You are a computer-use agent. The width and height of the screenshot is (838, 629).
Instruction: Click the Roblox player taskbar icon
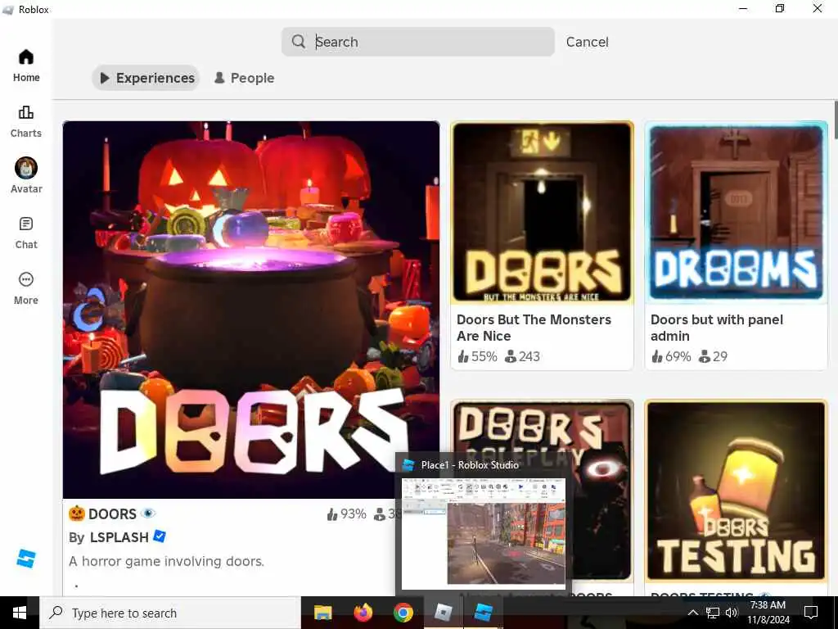pos(443,613)
